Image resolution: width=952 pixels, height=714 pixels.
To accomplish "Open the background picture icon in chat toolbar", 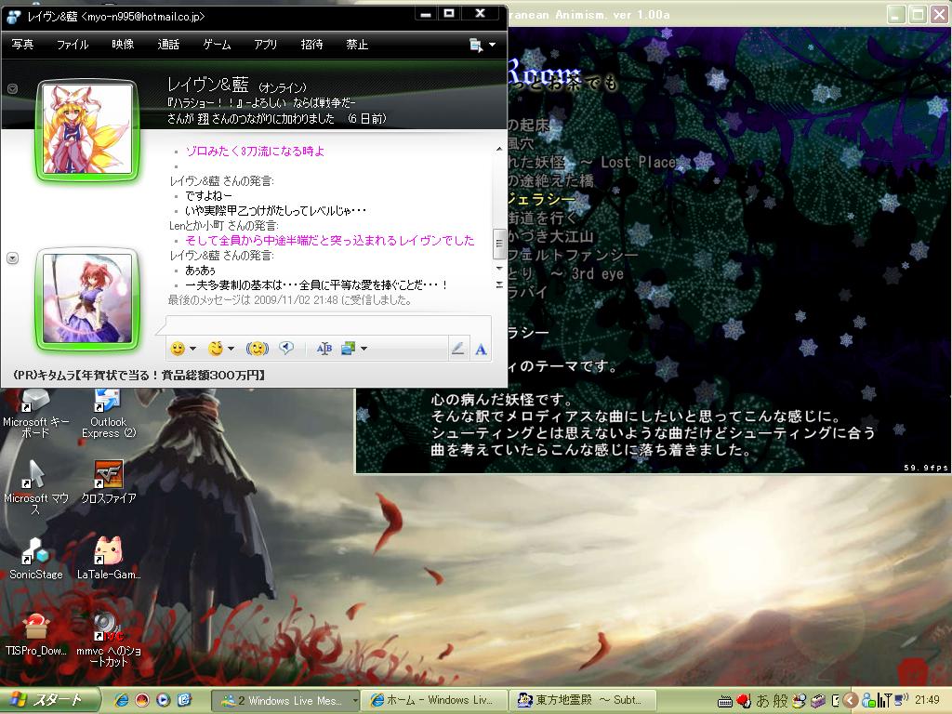I will point(349,349).
